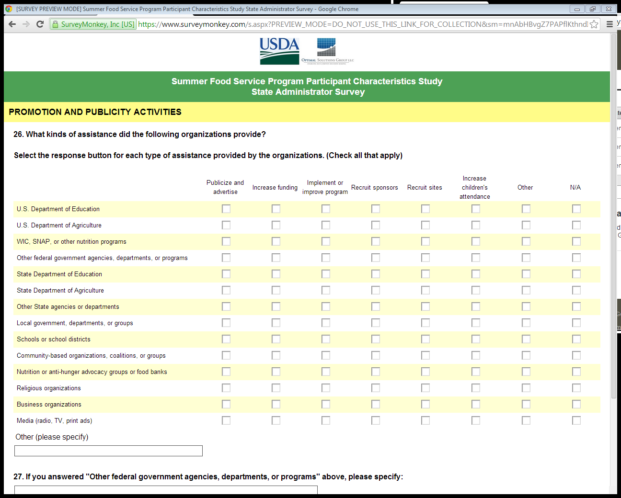Image resolution: width=621 pixels, height=498 pixels.
Task: Check Publicize and advertise for U.S. Department of Education
Action: [226, 209]
